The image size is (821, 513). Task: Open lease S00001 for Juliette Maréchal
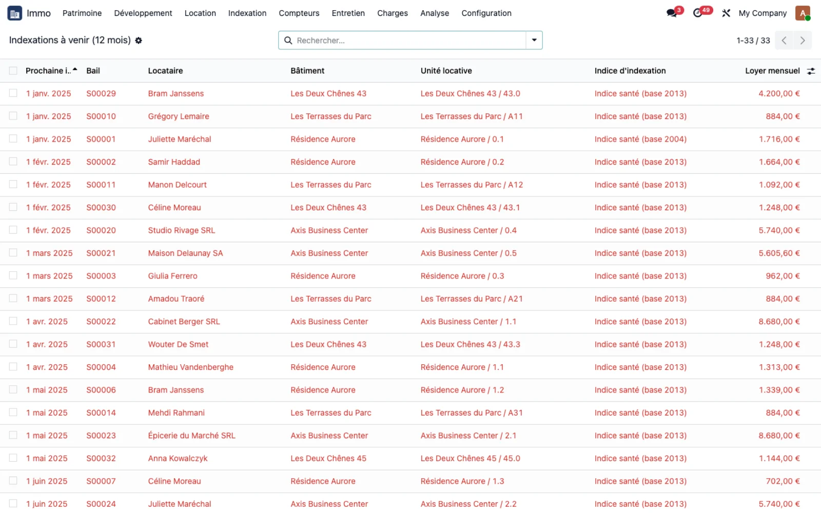(101, 139)
